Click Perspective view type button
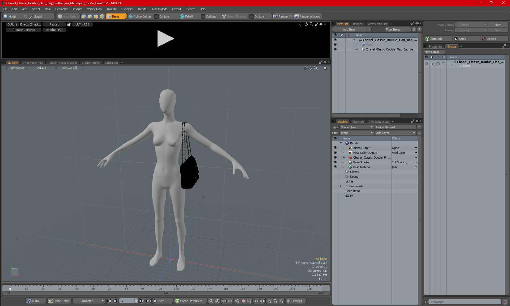Screen dimensions: 510x306 pos(16,68)
